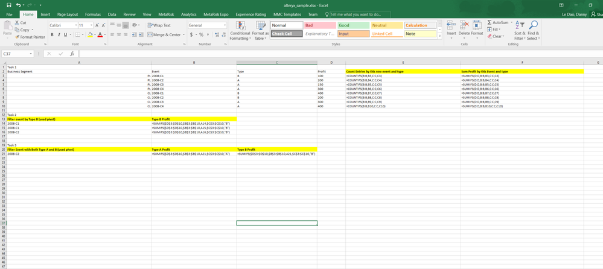Open the Sort & Filter tool
Screen dimensions: 603x269
click(519, 25)
